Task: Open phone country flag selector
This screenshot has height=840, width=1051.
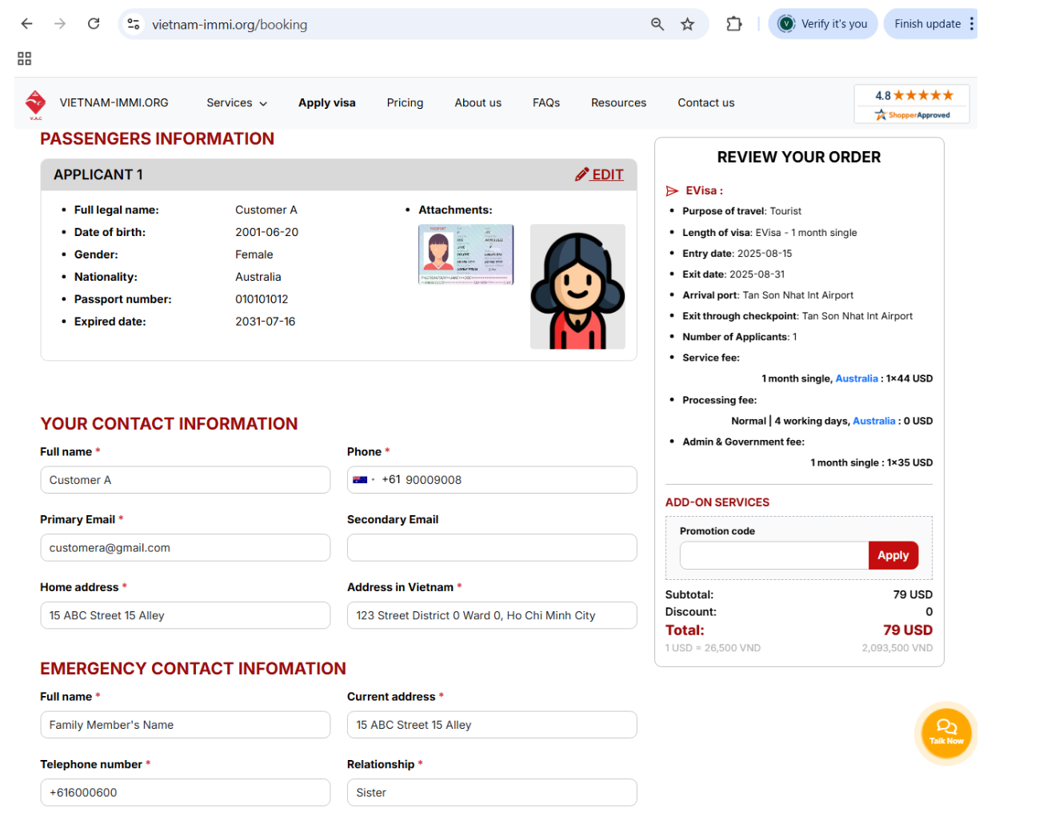Action: [363, 480]
